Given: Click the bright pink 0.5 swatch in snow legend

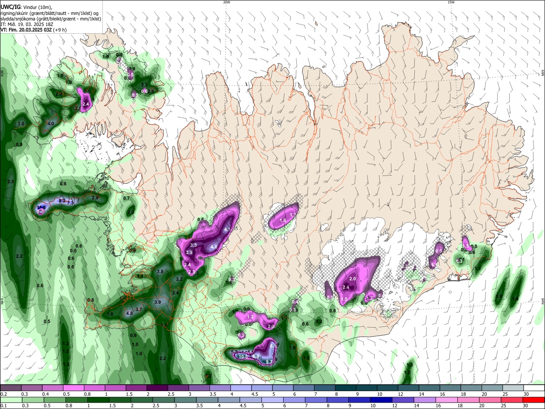Looking at the screenshot, I should click(73, 388).
